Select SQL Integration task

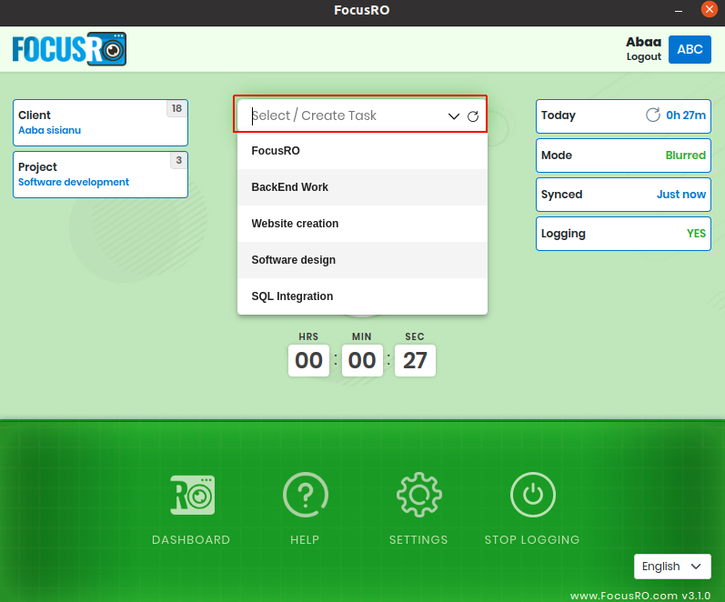click(362, 296)
